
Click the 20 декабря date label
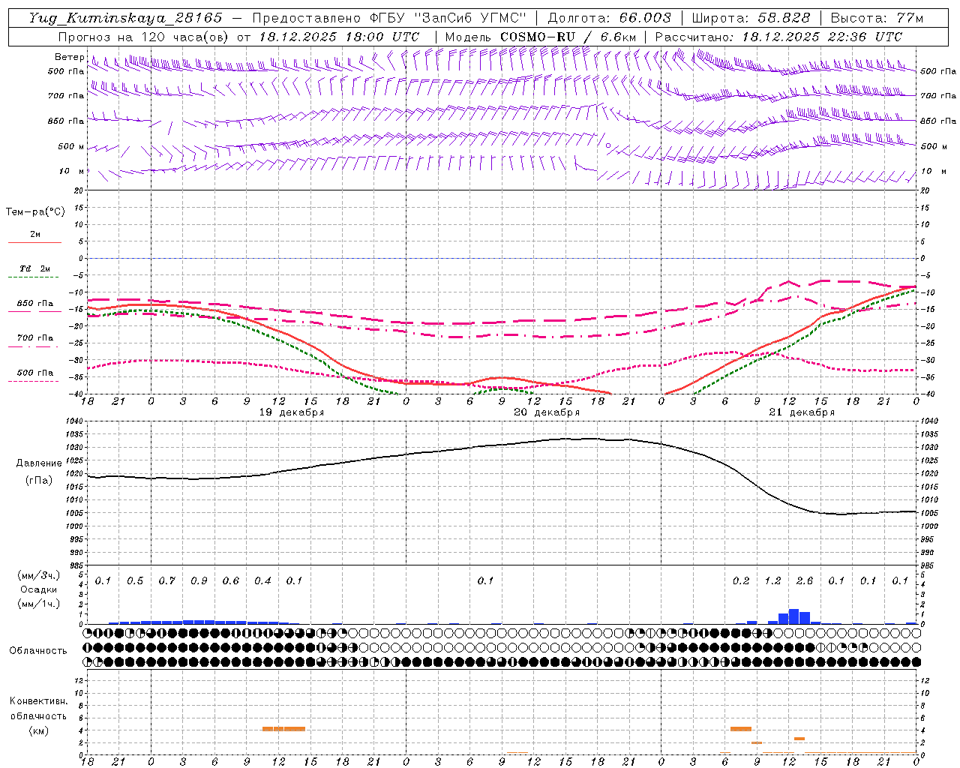[547, 412]
